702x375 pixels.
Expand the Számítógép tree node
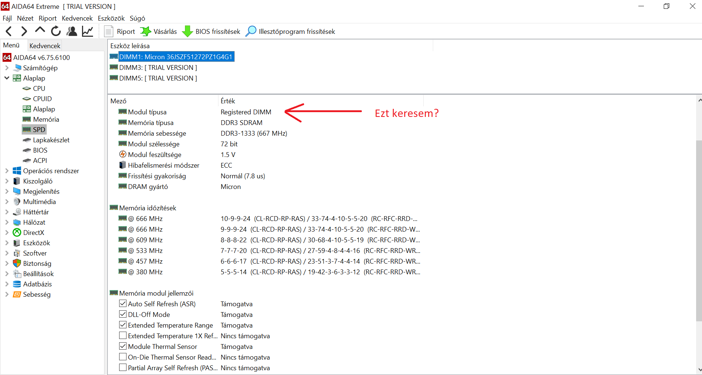tap(7, 68)
